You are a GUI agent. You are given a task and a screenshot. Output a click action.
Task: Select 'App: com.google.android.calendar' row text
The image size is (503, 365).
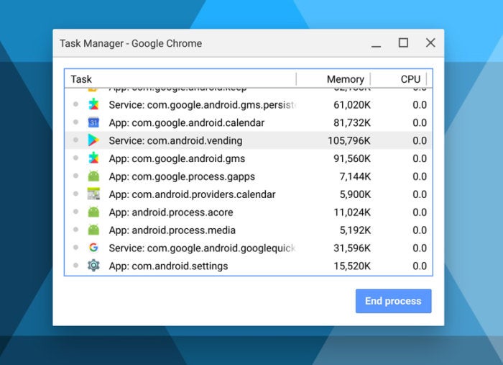tap(186, 122)
